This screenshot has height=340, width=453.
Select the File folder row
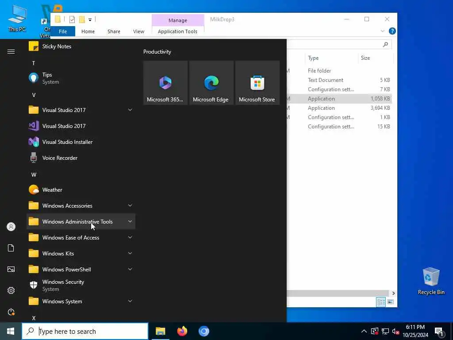[x=339, y=70]
